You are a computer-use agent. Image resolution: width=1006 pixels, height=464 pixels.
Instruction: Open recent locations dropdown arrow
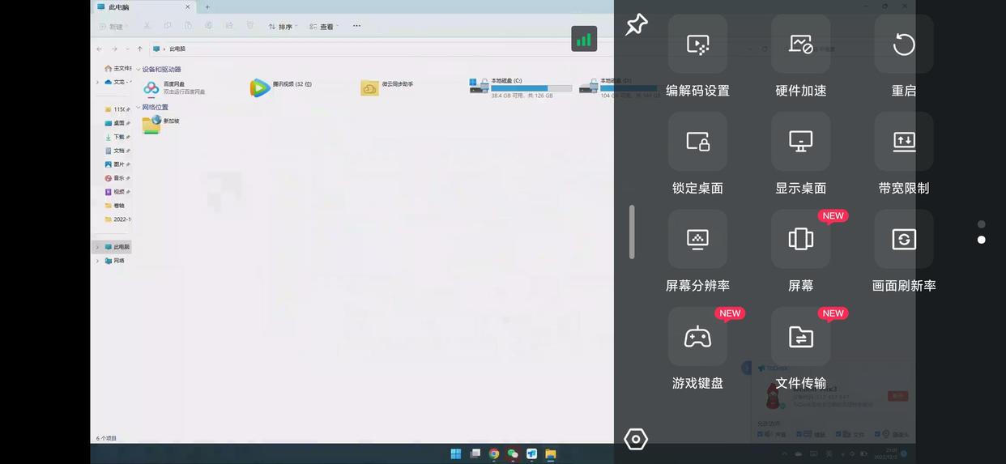[128, 49]
